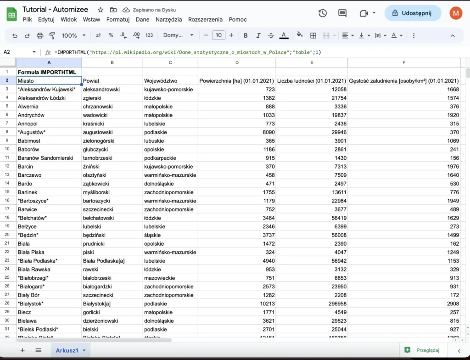Open the Rozszerzenia menu
The width and height of the screenshot is (470, 360).
(205, 19)
